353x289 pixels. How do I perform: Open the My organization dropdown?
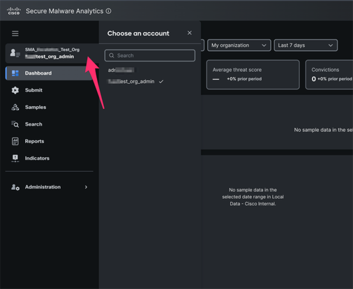(239, 45)
